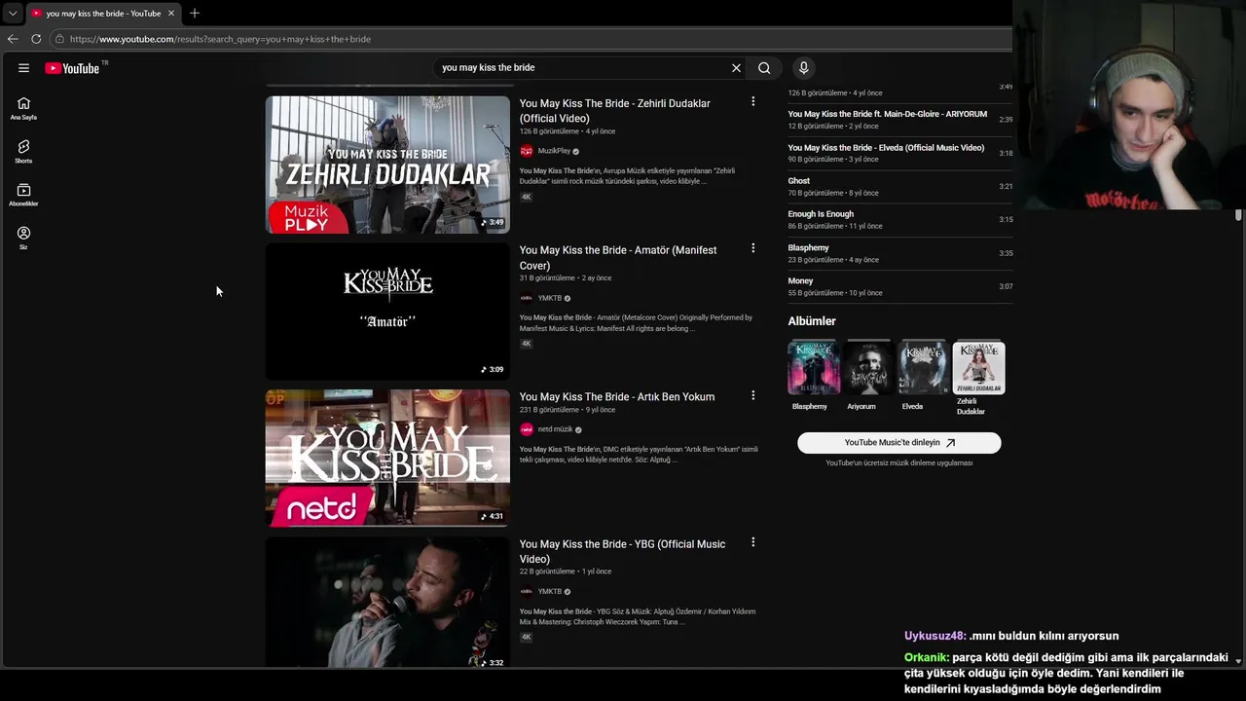Go to the YouTube logo homepage
This screenshot has height=701, width=1246.
[72, 68]
